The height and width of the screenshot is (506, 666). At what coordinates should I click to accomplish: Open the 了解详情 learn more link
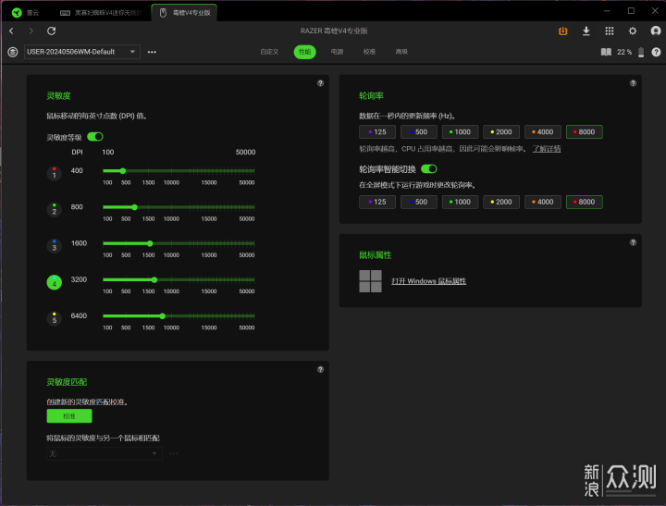[x=547, y=149]
